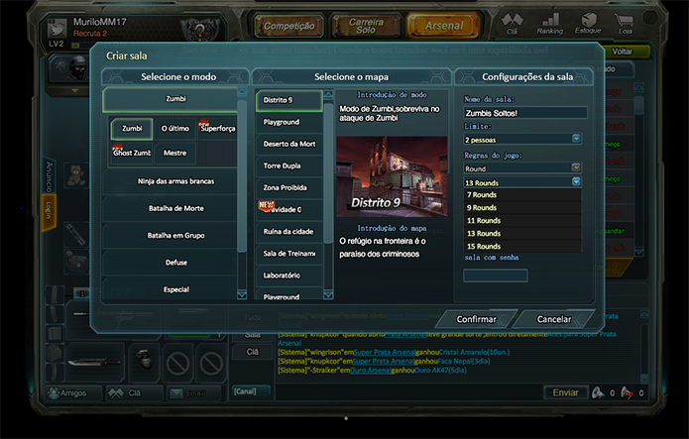Open the Clã flags icon in top bar
Viewport: 689px width, 439px height.
pos(512,23)
